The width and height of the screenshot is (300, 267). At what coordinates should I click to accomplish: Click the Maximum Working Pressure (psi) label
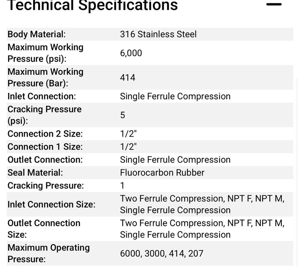45,53
